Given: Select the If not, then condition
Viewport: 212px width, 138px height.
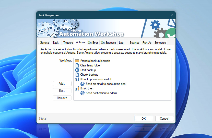Looking at the screenshot, I should [87, 88].
